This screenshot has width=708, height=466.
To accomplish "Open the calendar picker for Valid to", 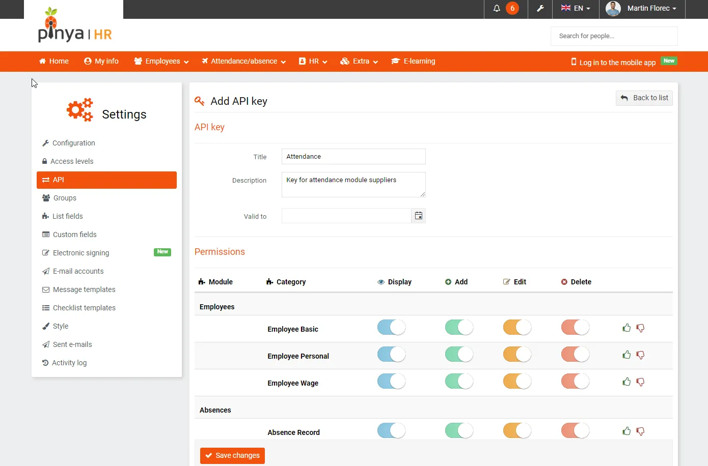I will point(418,216).
